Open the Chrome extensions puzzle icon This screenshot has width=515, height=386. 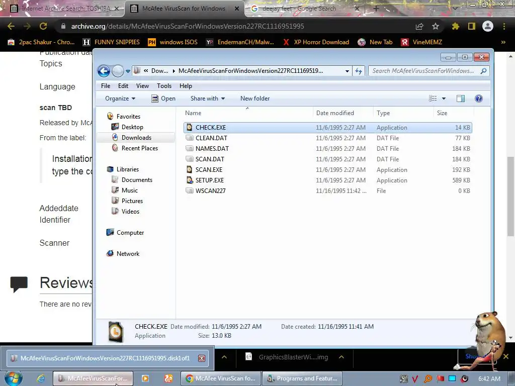[x=456, y=26]
